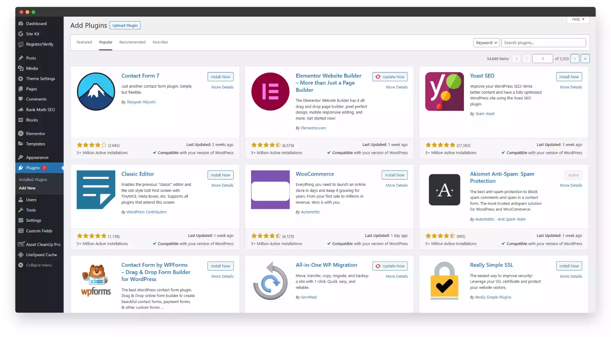611x337 pixels.
Task: Install the Contact Form 7 plugin
Action: pos(220,77)
